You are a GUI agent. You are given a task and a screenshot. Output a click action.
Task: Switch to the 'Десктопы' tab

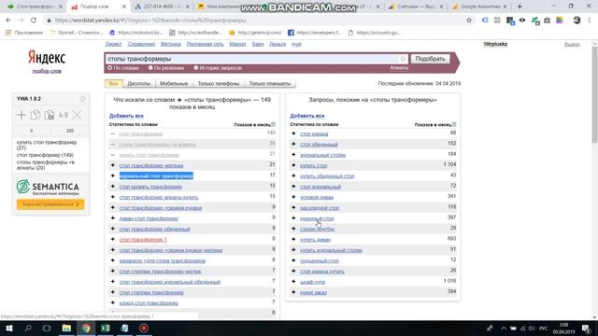tap(139, 83)
